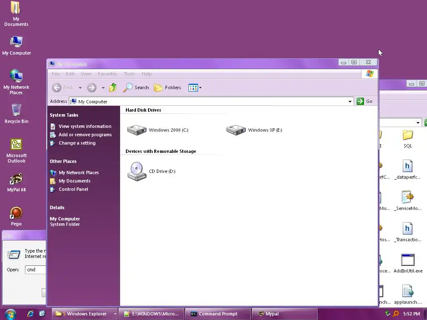Open the Help menu
The height and width of the screenshot is (320, 427).
pyautogui.click(x=146, y=74)
